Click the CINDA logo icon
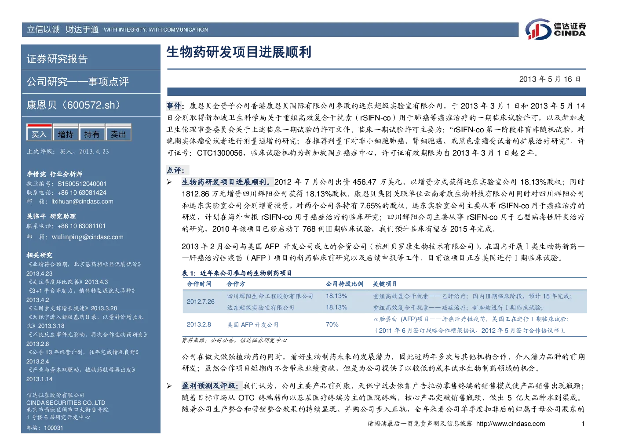The width and height of the screenshot is (617, 436). (538, 29)
